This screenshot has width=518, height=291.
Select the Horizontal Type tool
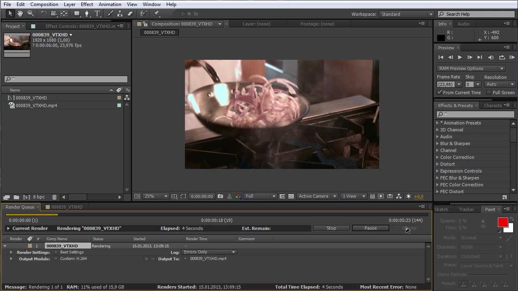tap(97, 14)
